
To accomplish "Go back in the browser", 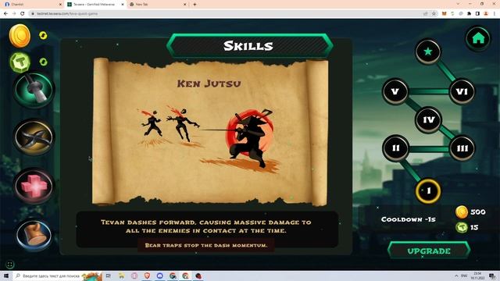I will (5, 14).
